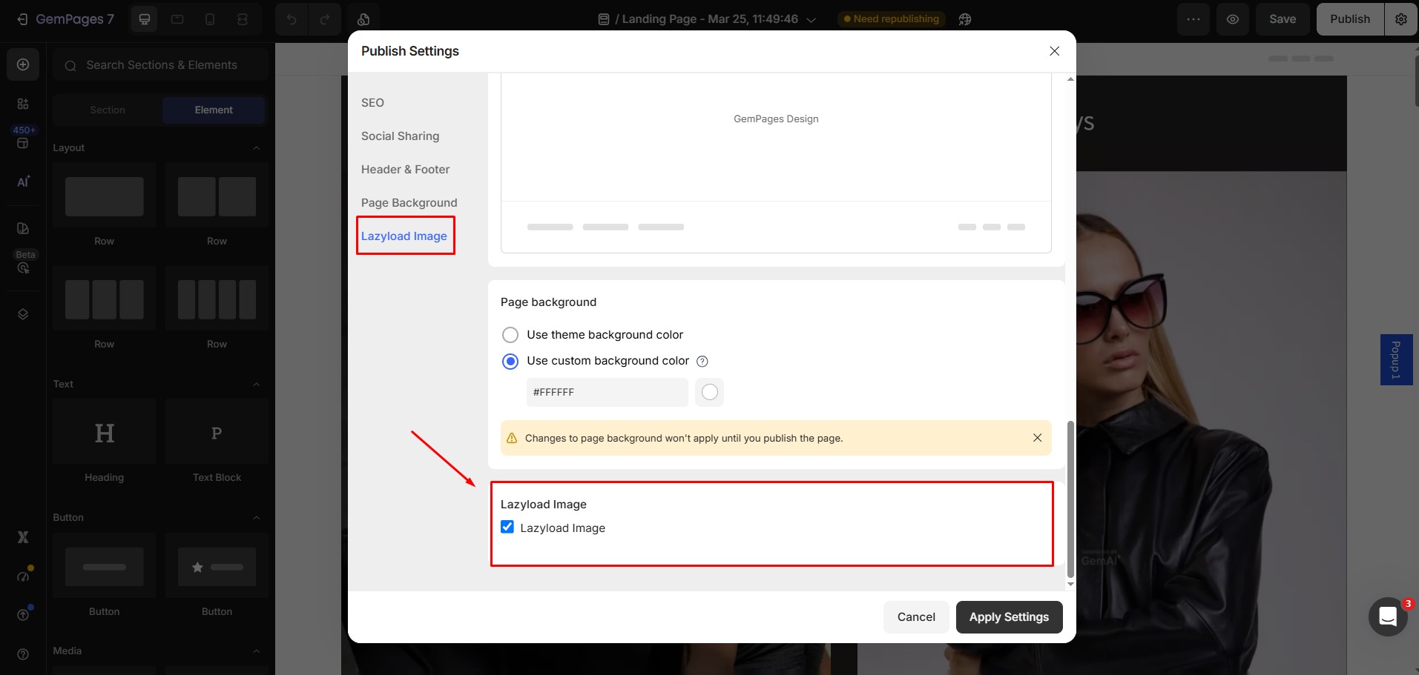The width and height of the screenshot is (1419, 675).
Task: Click the Publish Settings dialog scrollbar
Action: (x=1070, y=499)
